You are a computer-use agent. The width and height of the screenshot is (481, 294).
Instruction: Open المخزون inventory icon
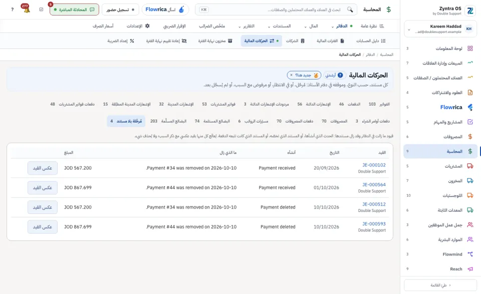470,180
